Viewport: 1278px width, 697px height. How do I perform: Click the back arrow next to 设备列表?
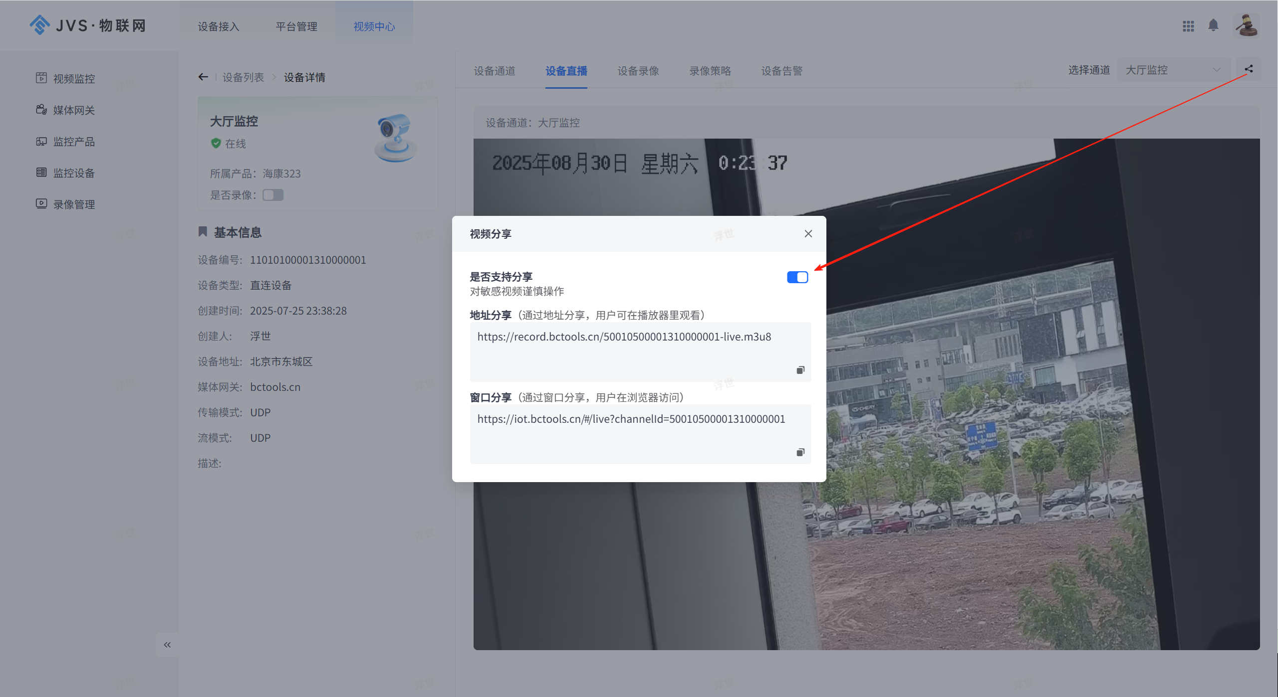[x=203, y=77]
